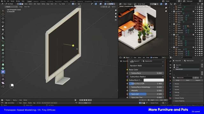Image resolution: width=204 pixels, height=114 pixels.
Task: Enable vertex select mode
Action: point(18,4)
